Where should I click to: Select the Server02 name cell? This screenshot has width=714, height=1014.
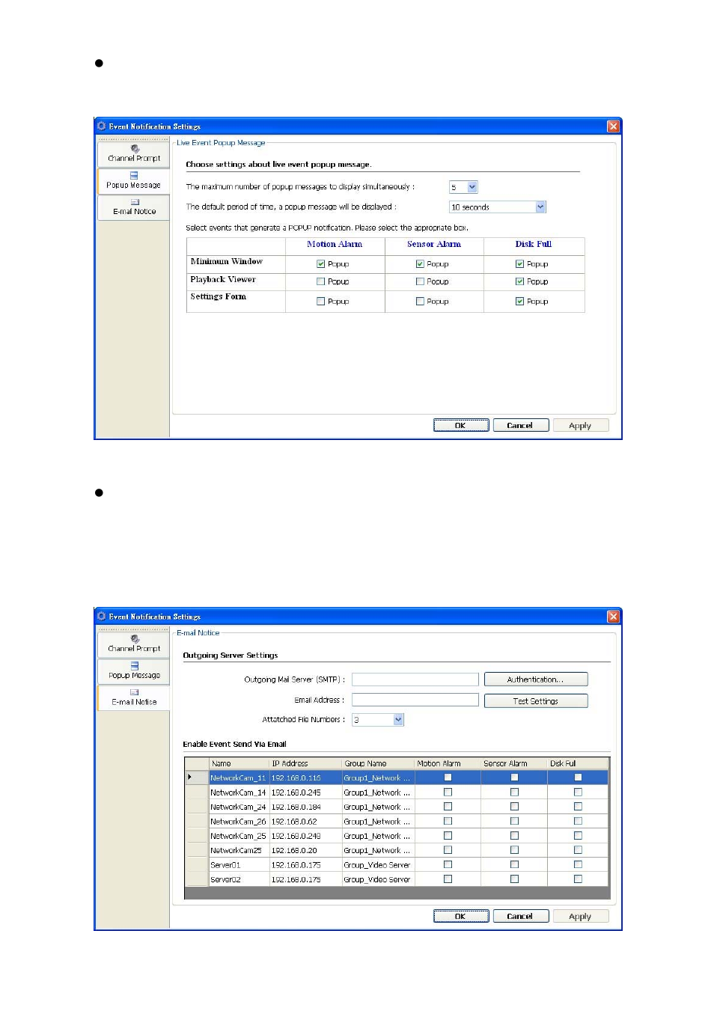239,879
